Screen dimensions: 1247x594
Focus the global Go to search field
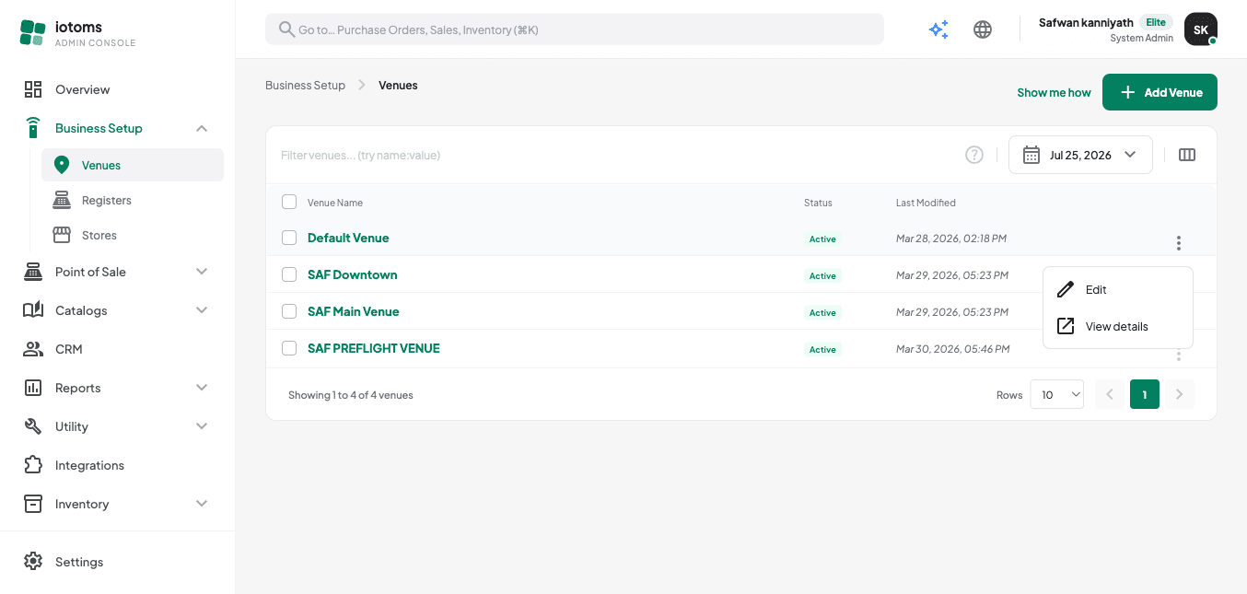[575, 29]
